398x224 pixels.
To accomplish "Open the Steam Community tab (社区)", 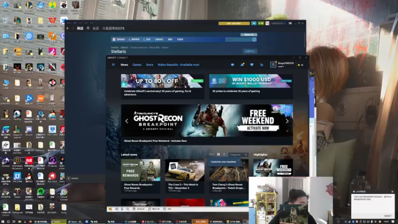I will coord(96,28).
